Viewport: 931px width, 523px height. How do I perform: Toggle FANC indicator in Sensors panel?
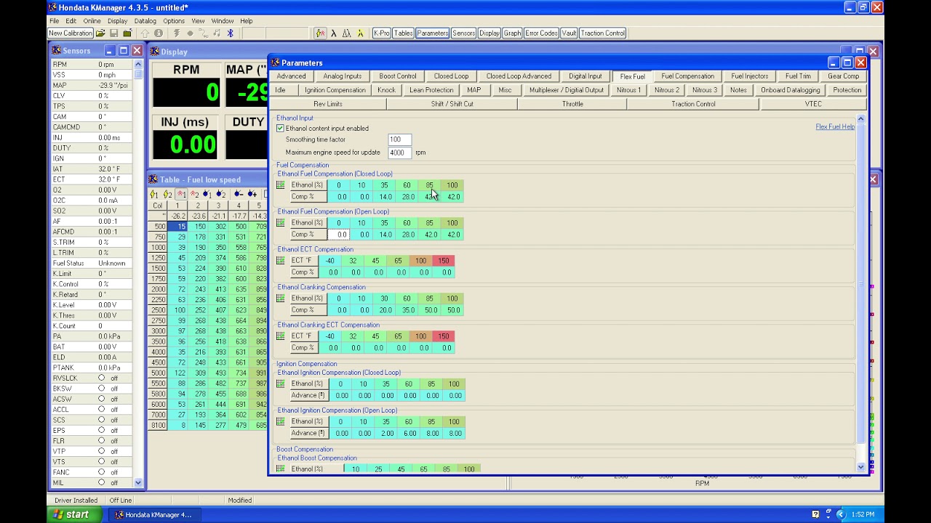102,472
